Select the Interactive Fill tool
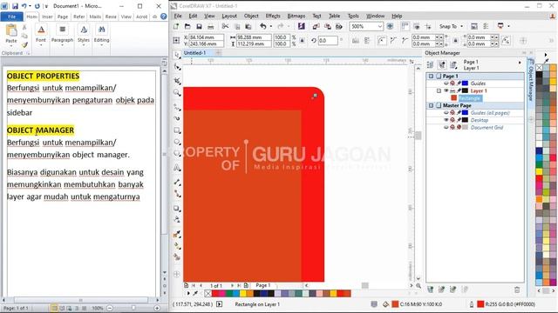558x313 pixels. coord(177,245)
